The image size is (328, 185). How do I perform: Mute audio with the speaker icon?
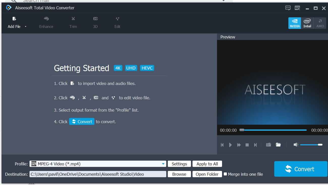tap(296, 145)
